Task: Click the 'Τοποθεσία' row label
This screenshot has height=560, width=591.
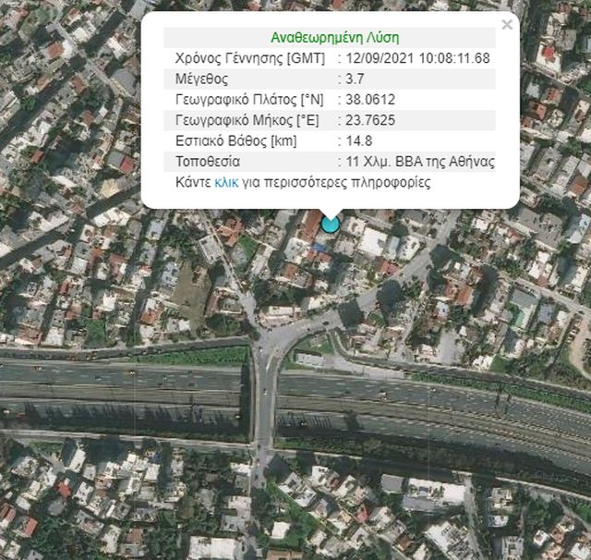Action: 208,162
